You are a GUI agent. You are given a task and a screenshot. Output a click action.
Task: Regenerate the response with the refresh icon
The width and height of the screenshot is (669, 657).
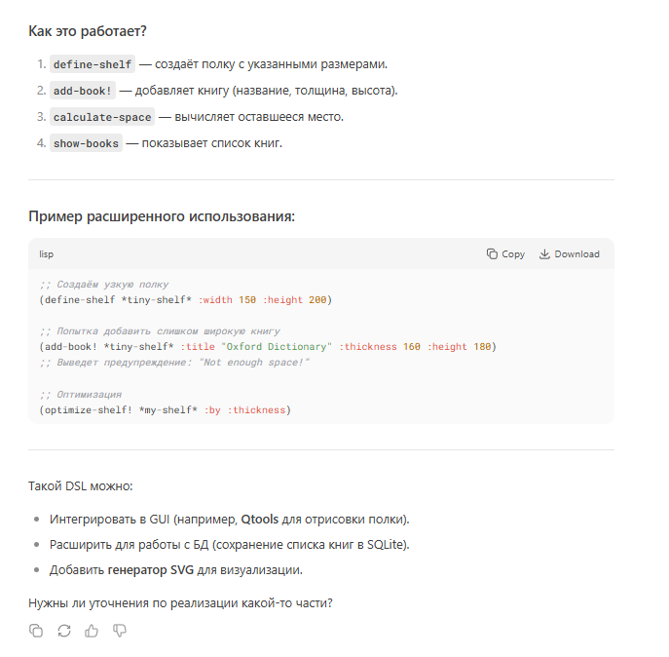[64, 631]
